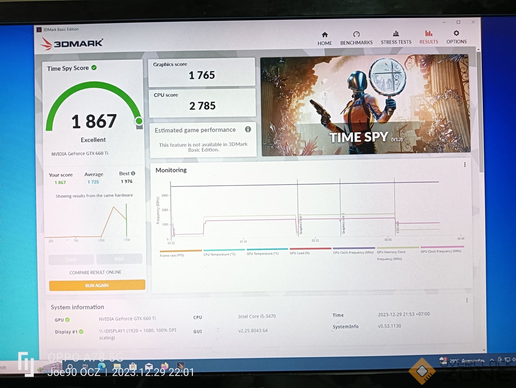Click the NVIDIA GeForce GTX 660 Ti label under Excellent

pos(80,154)
